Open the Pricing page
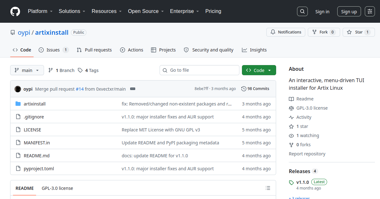Viewport: 380px width, 199px height. (x=213, y=11)
